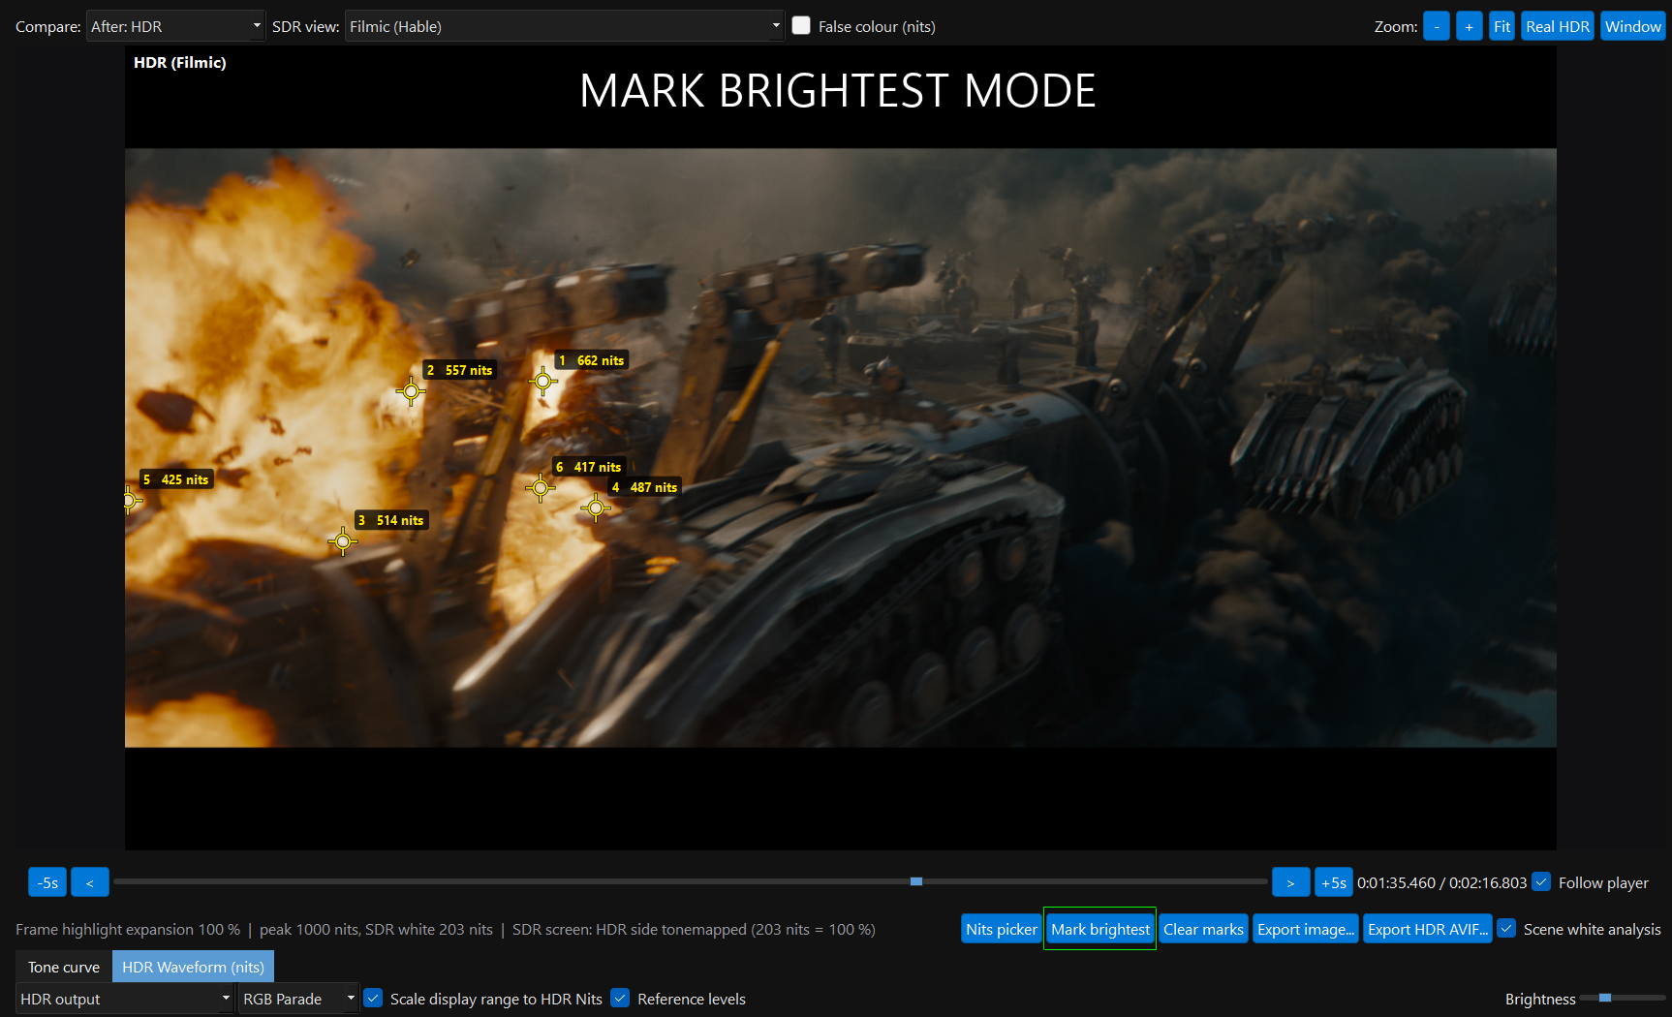This screenshot has height=1017, width=1672.
Task: Click the peak 1000 nits, SDR white 203 nits status text
Action: (x=376, y=929)
